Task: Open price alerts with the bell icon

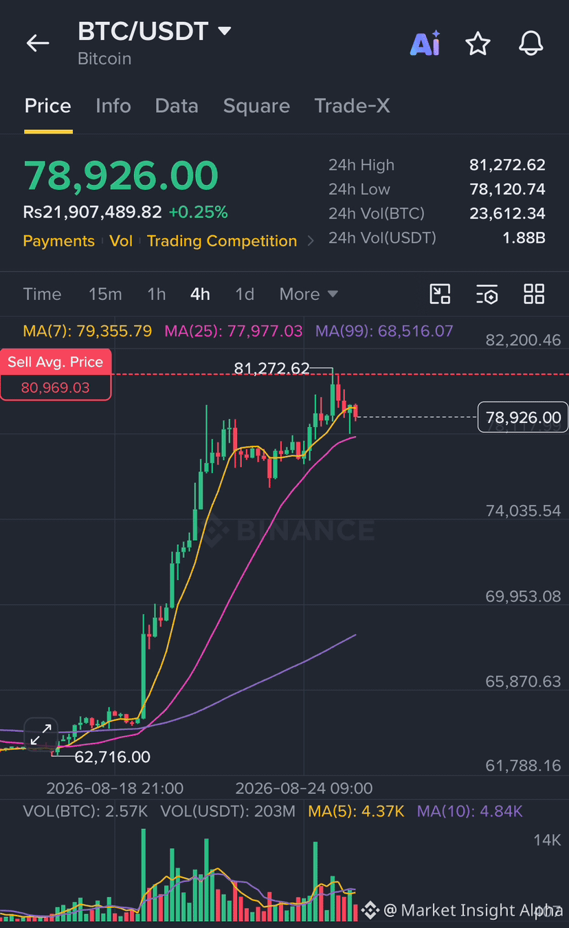Action: 531,44
